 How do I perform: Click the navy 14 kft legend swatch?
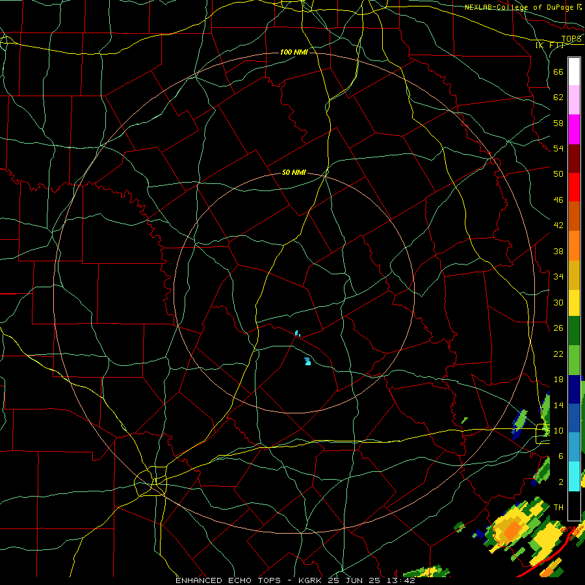pyautogui.click(x=574, y=389)
